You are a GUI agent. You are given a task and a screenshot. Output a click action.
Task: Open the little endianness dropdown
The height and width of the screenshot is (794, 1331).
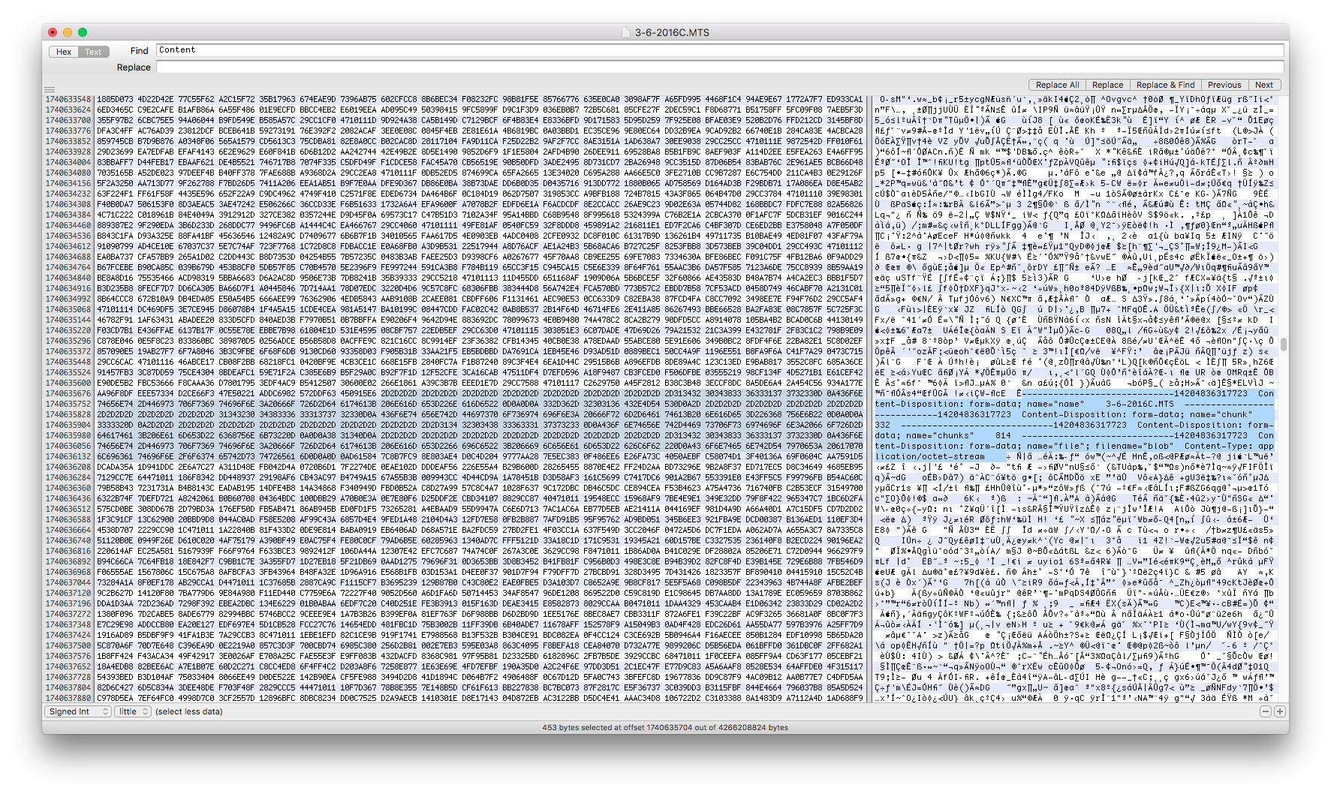134,711
